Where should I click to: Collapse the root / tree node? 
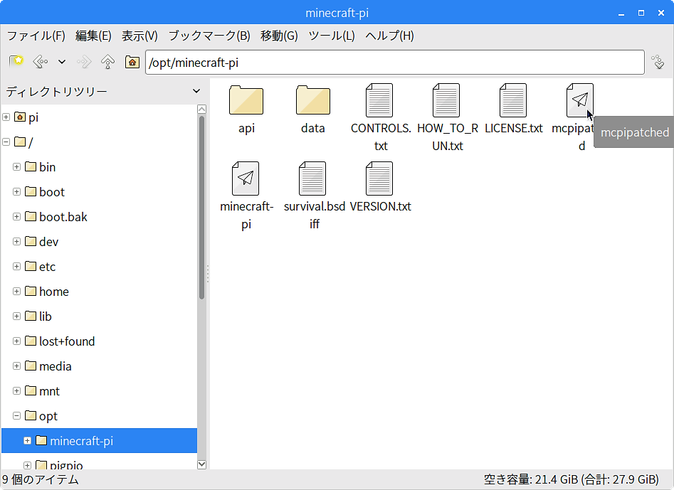point(6,142)
